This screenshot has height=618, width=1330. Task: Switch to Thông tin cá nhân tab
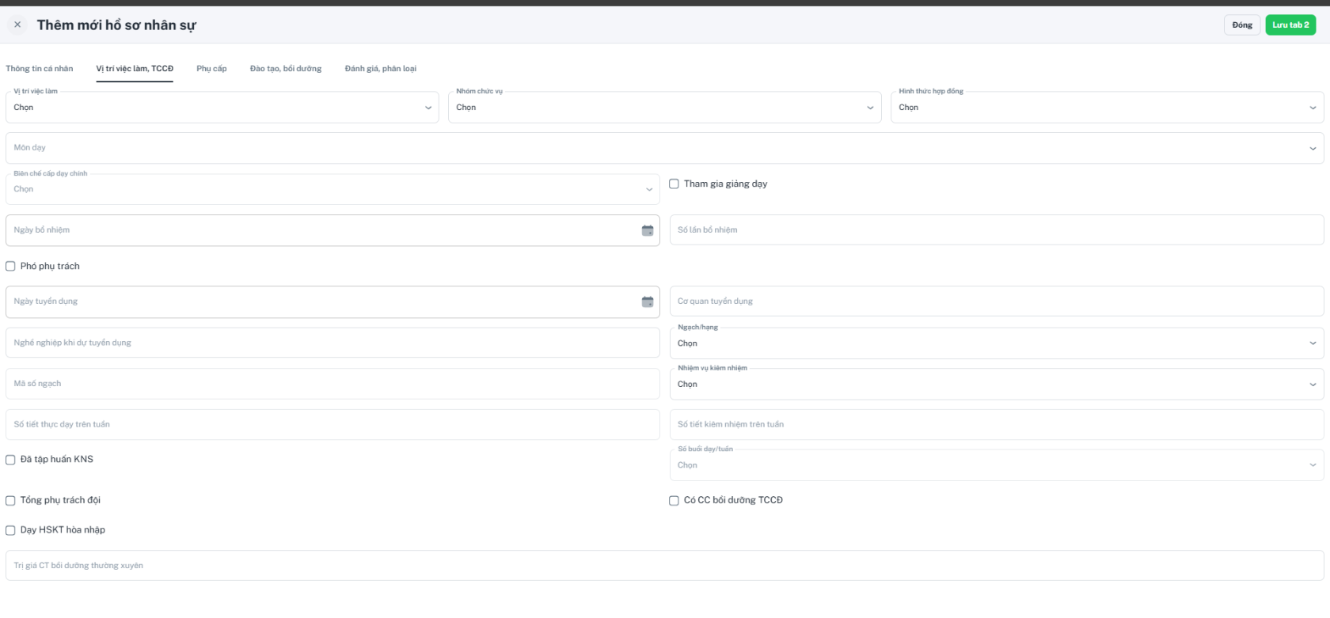coord(40,69)
